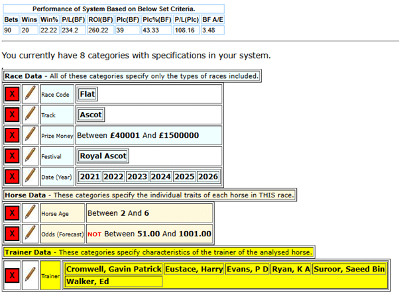399x300 pixels.
Task: Edit the Race Code criterion with pencil icon
Action: click(x=30, y=94)
